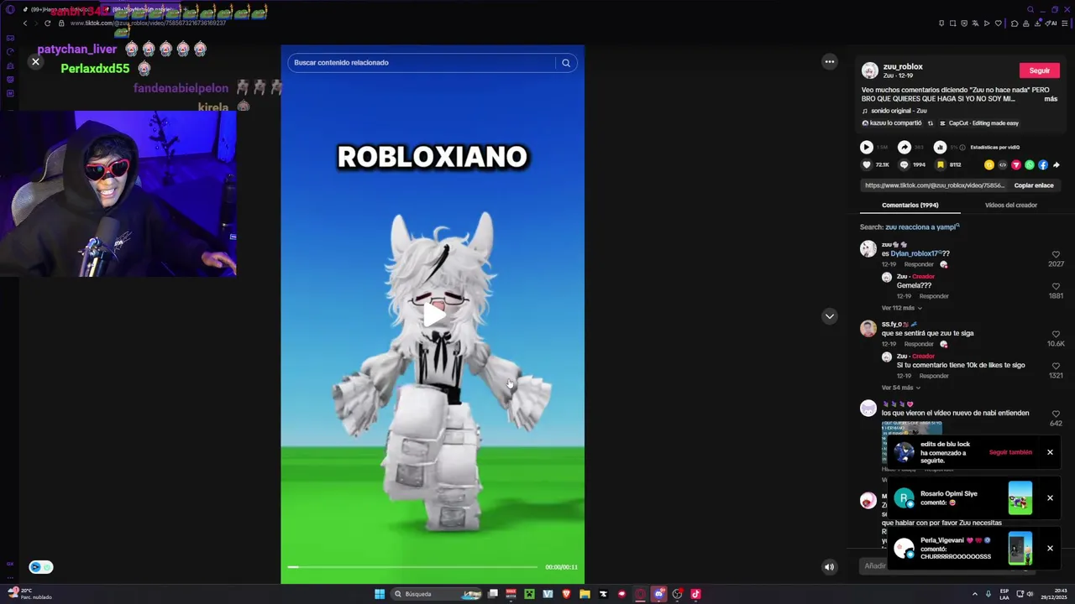Switch to 'Videos del creador' tab
Viewport: 1075px width, 604px height.
pyautogui.click(x=1011, y=205)
